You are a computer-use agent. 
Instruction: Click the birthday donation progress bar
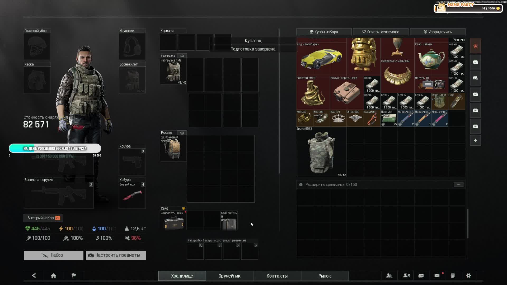pyautogui.click(x=55, y=148)
